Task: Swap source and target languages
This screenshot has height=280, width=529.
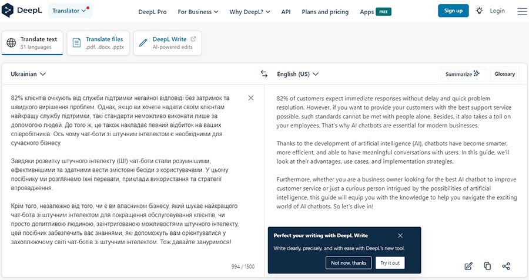Action: point(264,74)
